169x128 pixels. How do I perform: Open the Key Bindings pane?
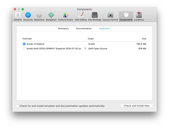point(95,16)
